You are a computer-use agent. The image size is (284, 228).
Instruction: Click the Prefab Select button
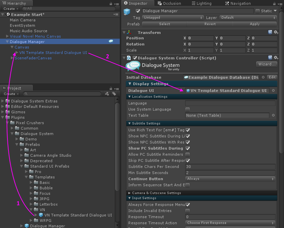[165, 24]
